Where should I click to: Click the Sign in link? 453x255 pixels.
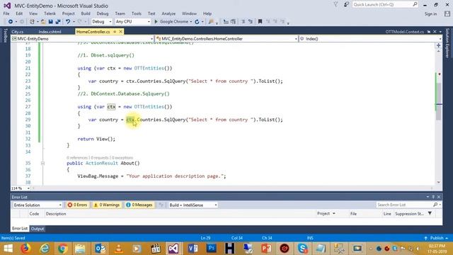(430, 14)
